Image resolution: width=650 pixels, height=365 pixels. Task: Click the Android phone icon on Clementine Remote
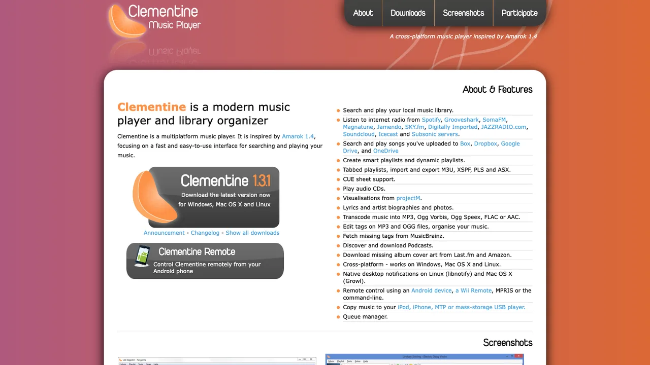(142, 257)
